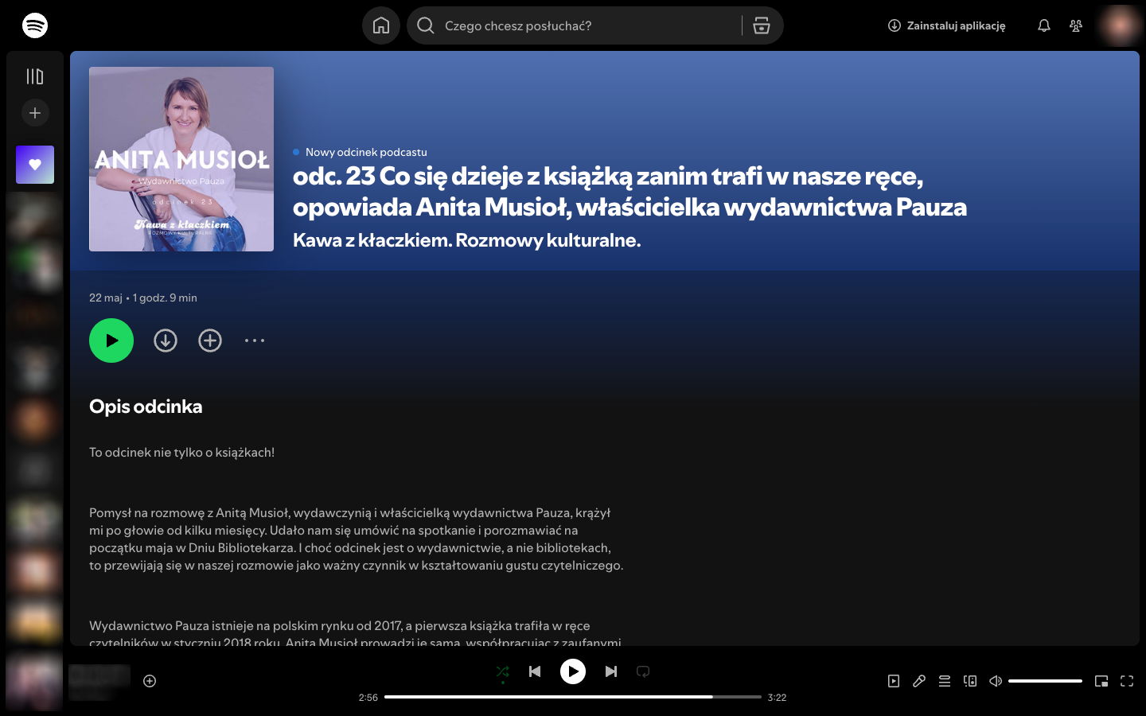Open podcast "Kawa z kłaczkiem. Rozmowy kulturalne."

point(466,240)
